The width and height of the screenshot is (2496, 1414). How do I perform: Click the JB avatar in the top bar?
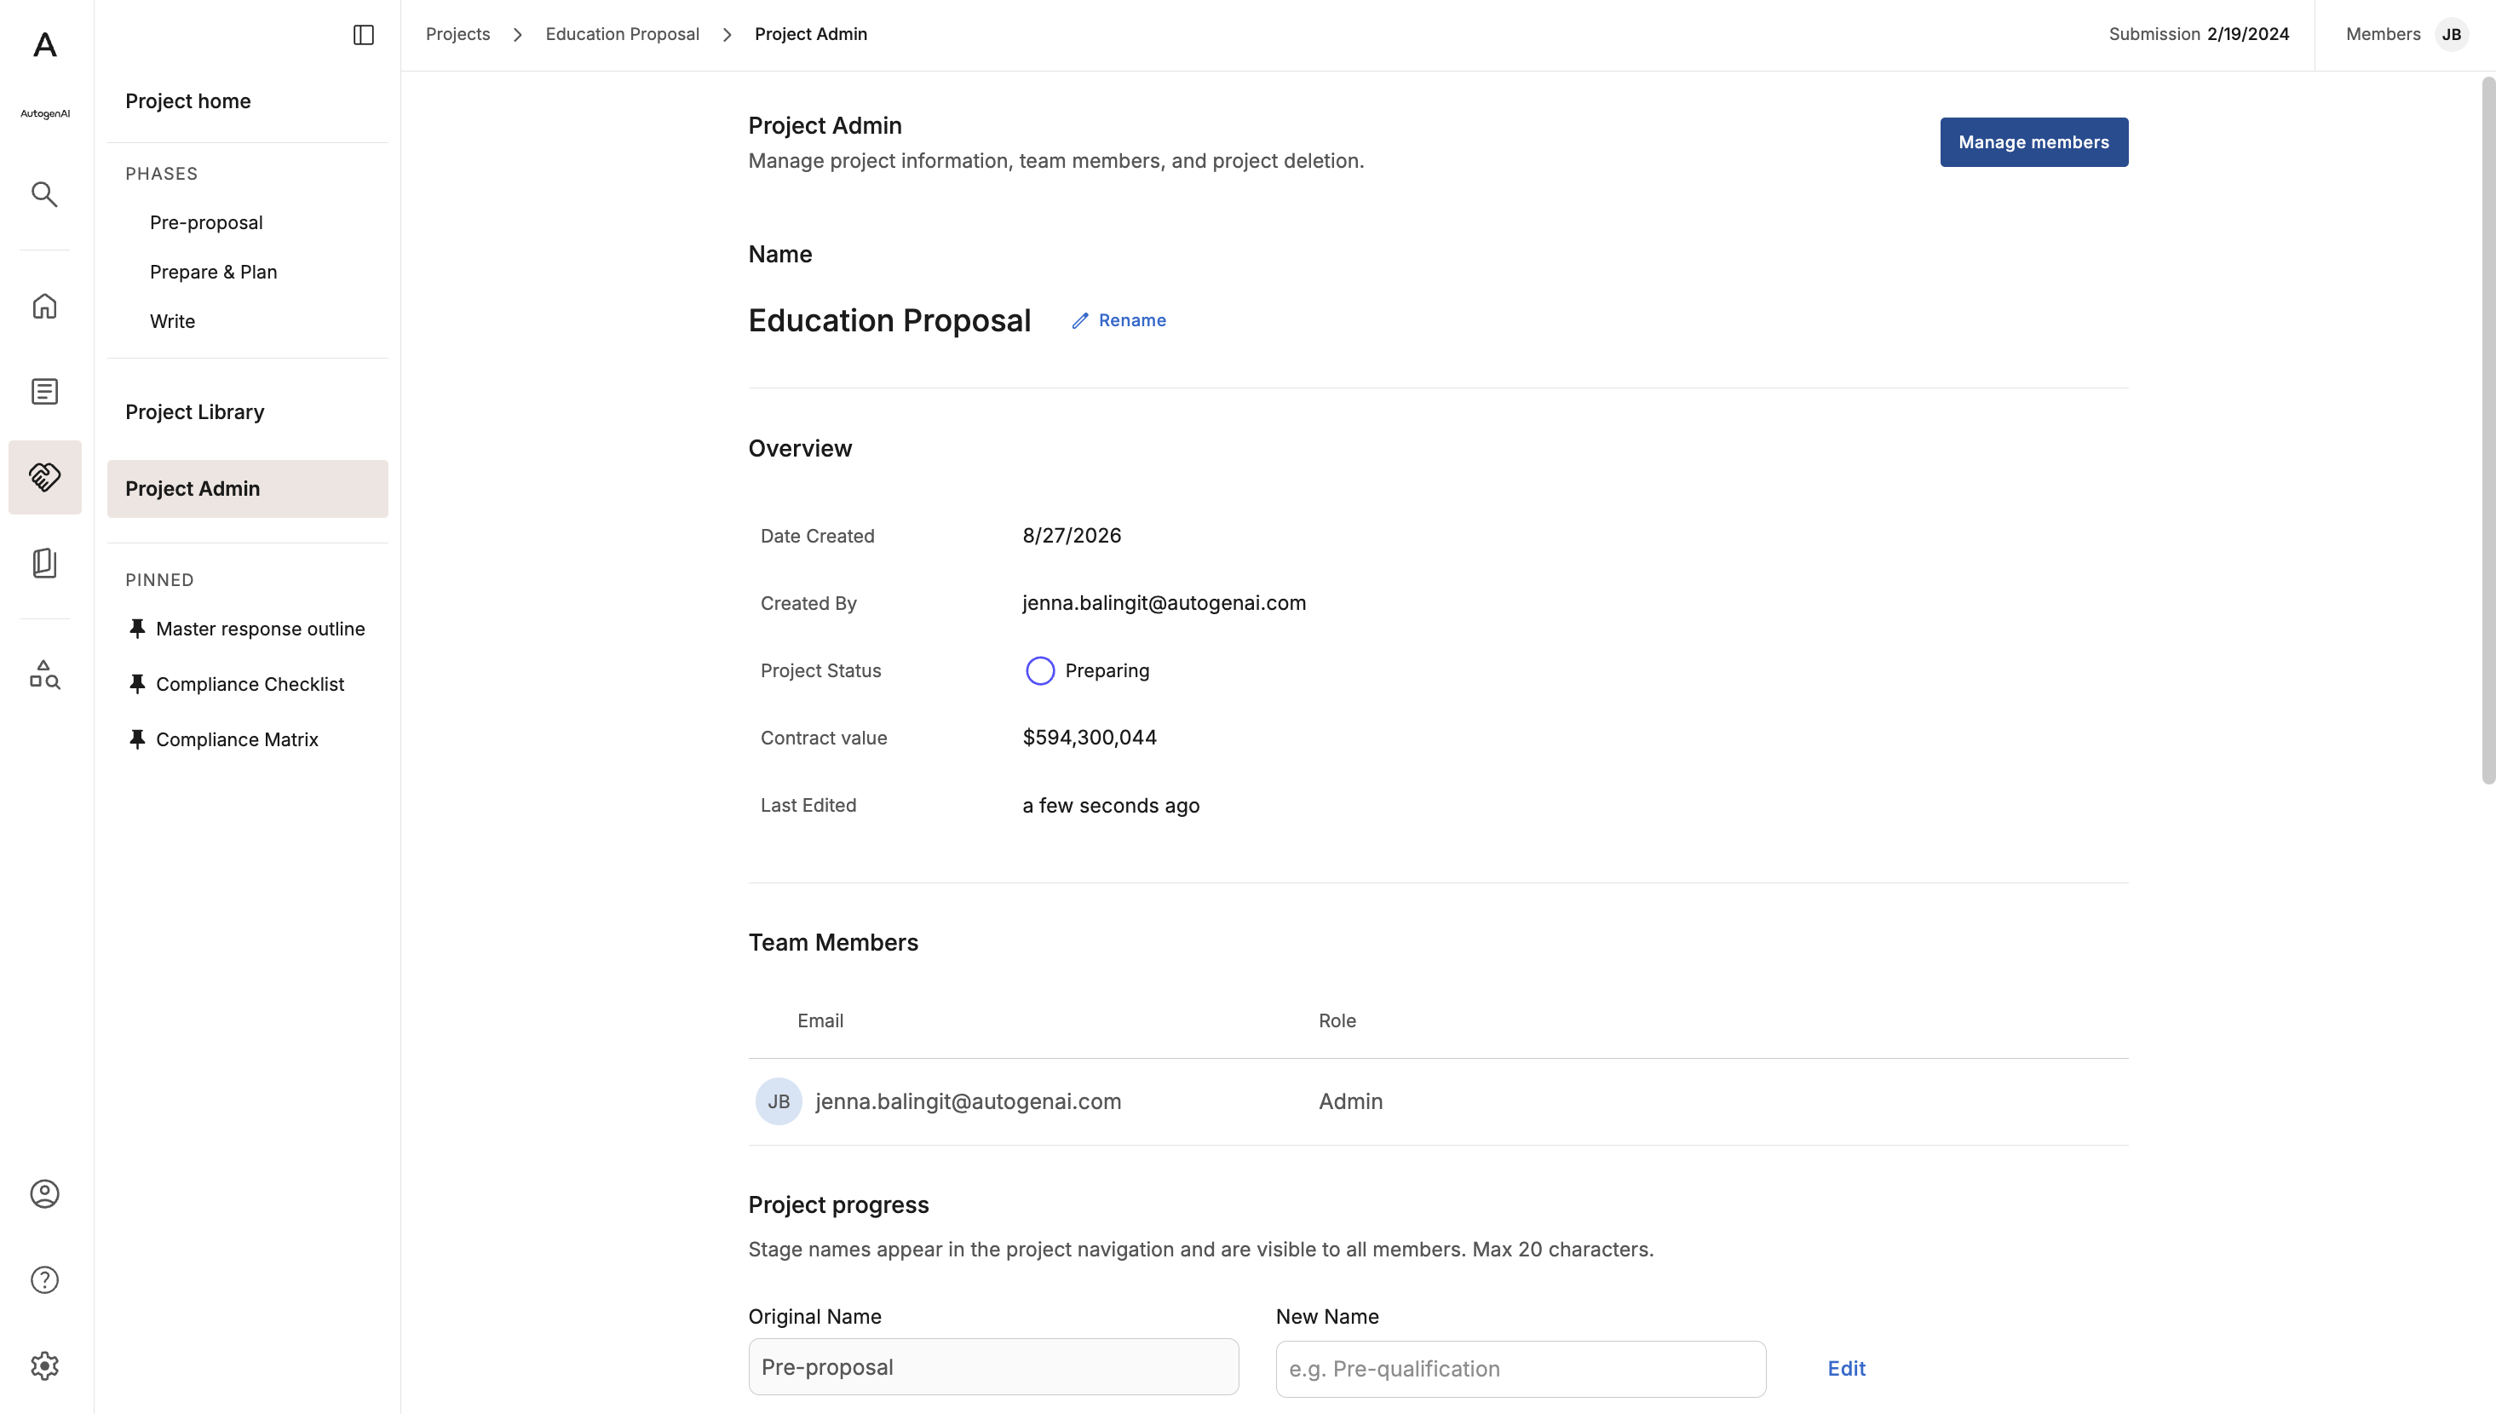[x=2452, y=35]
